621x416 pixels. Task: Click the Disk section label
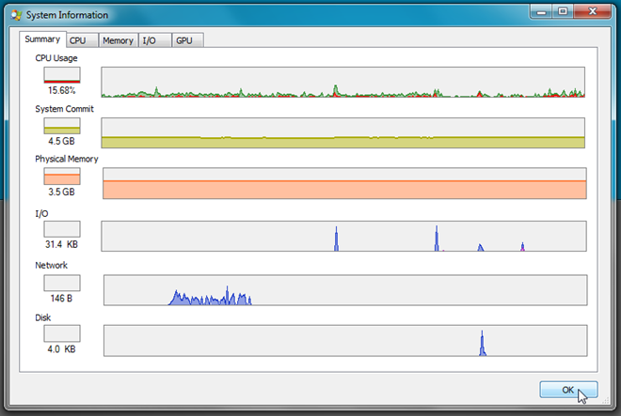pos(42,317)
